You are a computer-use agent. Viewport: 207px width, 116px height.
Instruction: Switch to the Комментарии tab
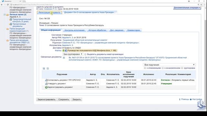134,30
